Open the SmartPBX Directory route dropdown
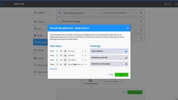Viewport: 178px width, 100px height. 75,64
